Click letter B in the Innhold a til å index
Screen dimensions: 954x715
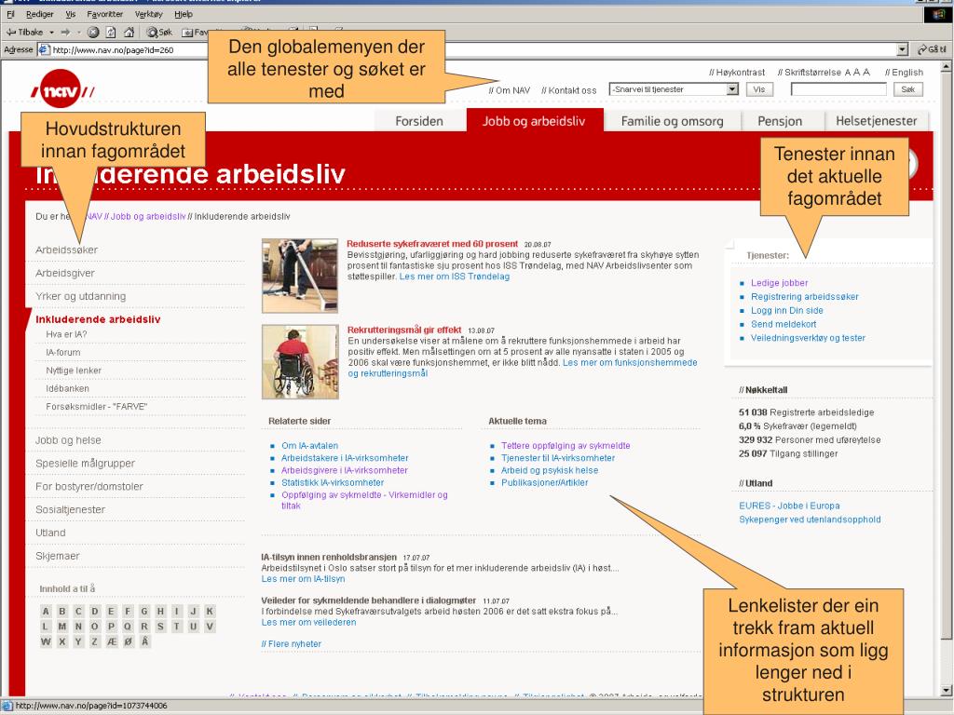coord(62,611)
